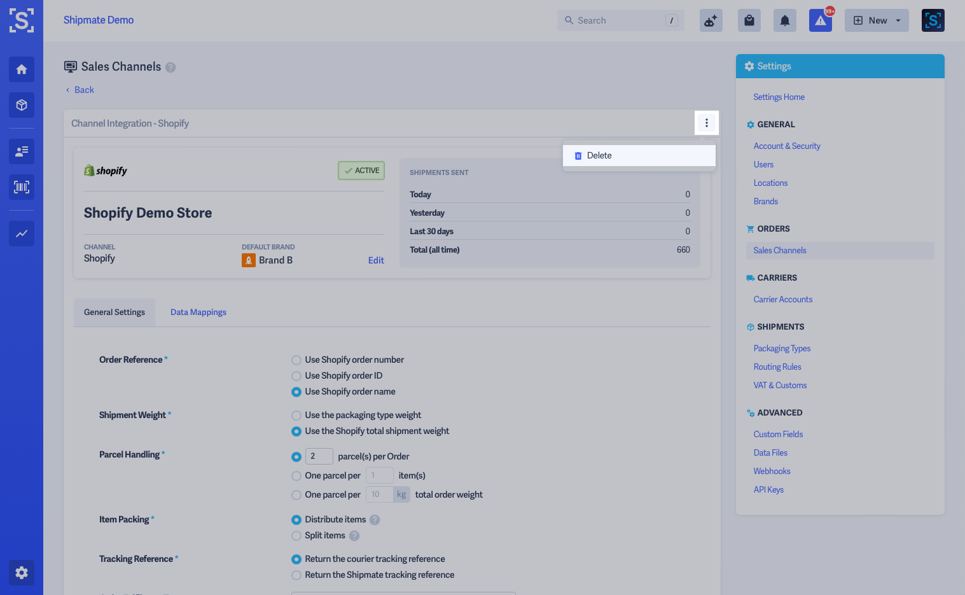The width and height of the screenshot is (965, 595).
Task: Expand the New button dropdown arrow
Action: (x=898, y=20)
